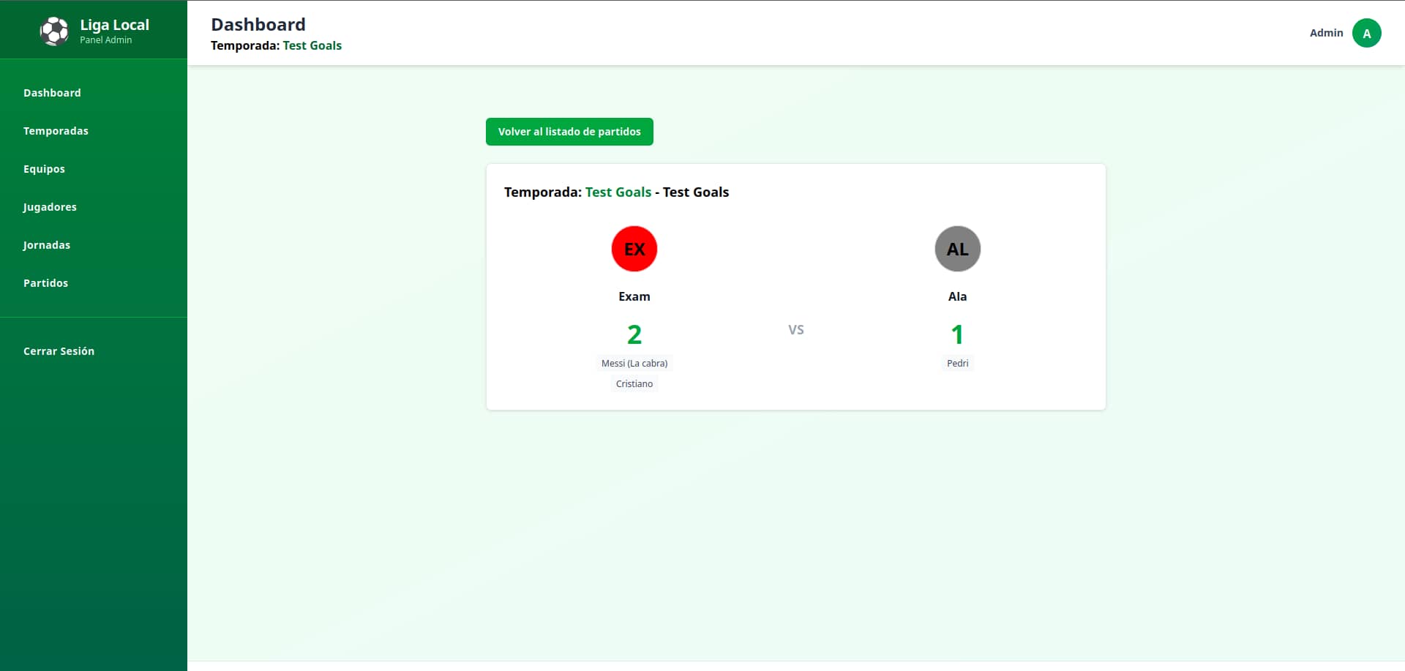The image size is (1405, 671).
Task: Open the Temporadas sidebar section
Action: tap(56, 131)
